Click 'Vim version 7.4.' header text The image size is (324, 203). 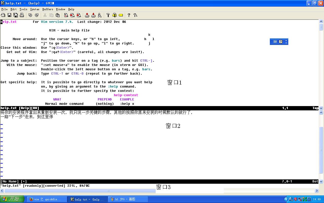pyautogui.click(x=57, y=22)
